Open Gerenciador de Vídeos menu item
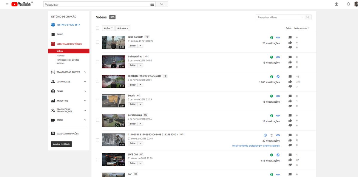The width and height of the screenshot is (358, 177). [69, 44]
